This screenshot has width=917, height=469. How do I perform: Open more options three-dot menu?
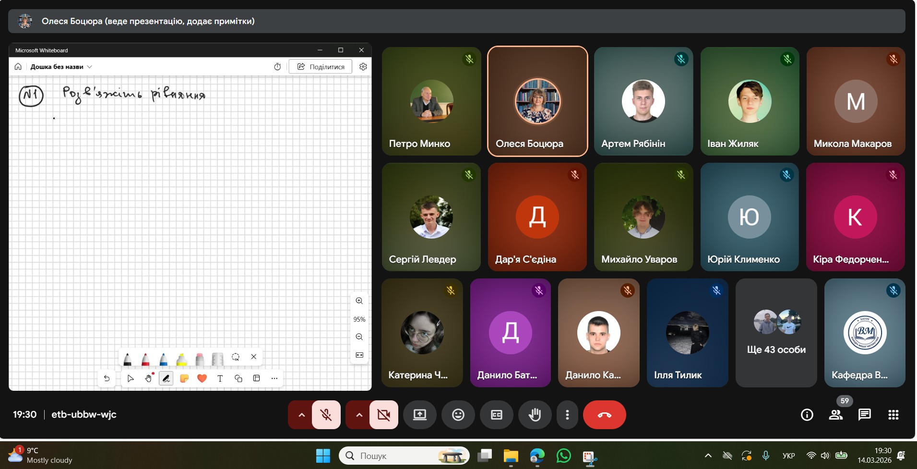[567, 415]
